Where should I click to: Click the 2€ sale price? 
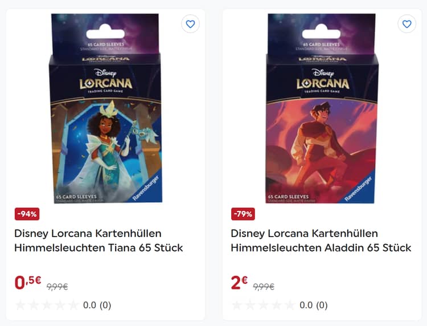click(239, 282)
